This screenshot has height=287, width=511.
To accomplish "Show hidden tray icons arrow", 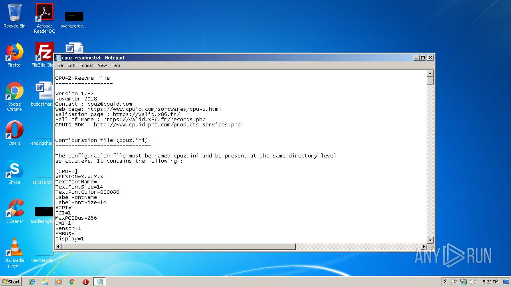I will click(445, 282).
